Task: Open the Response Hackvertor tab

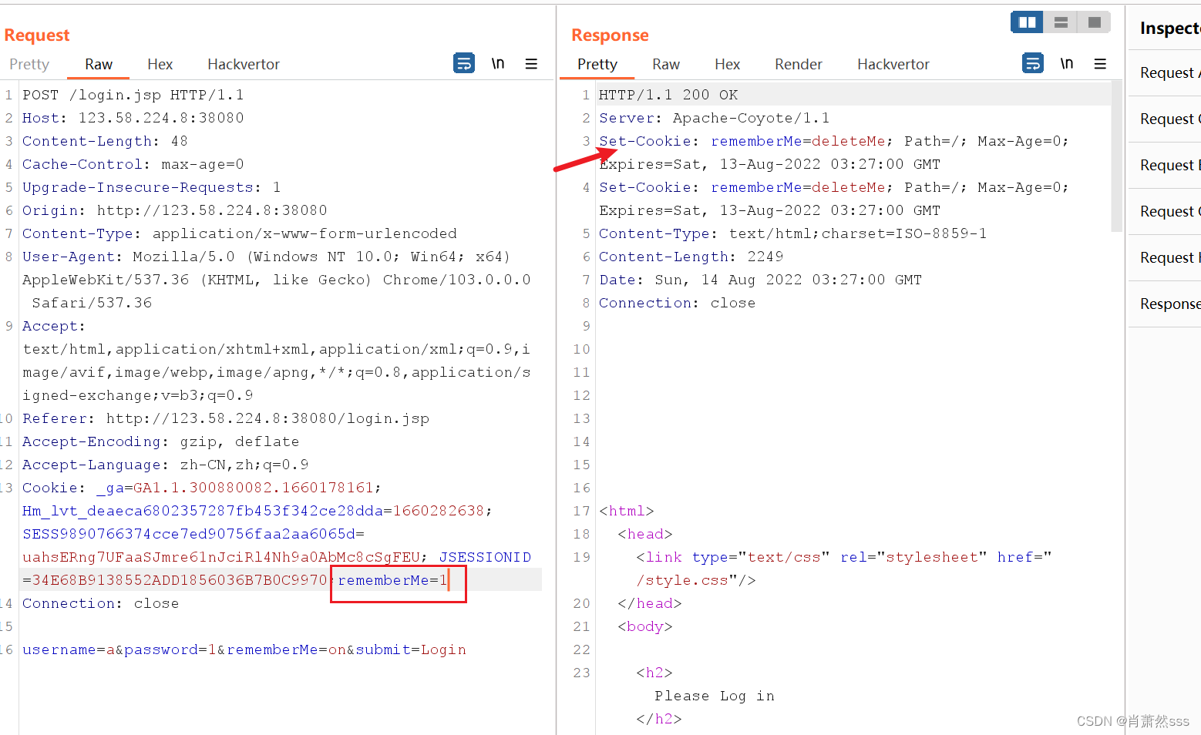Action: (893, 65)
